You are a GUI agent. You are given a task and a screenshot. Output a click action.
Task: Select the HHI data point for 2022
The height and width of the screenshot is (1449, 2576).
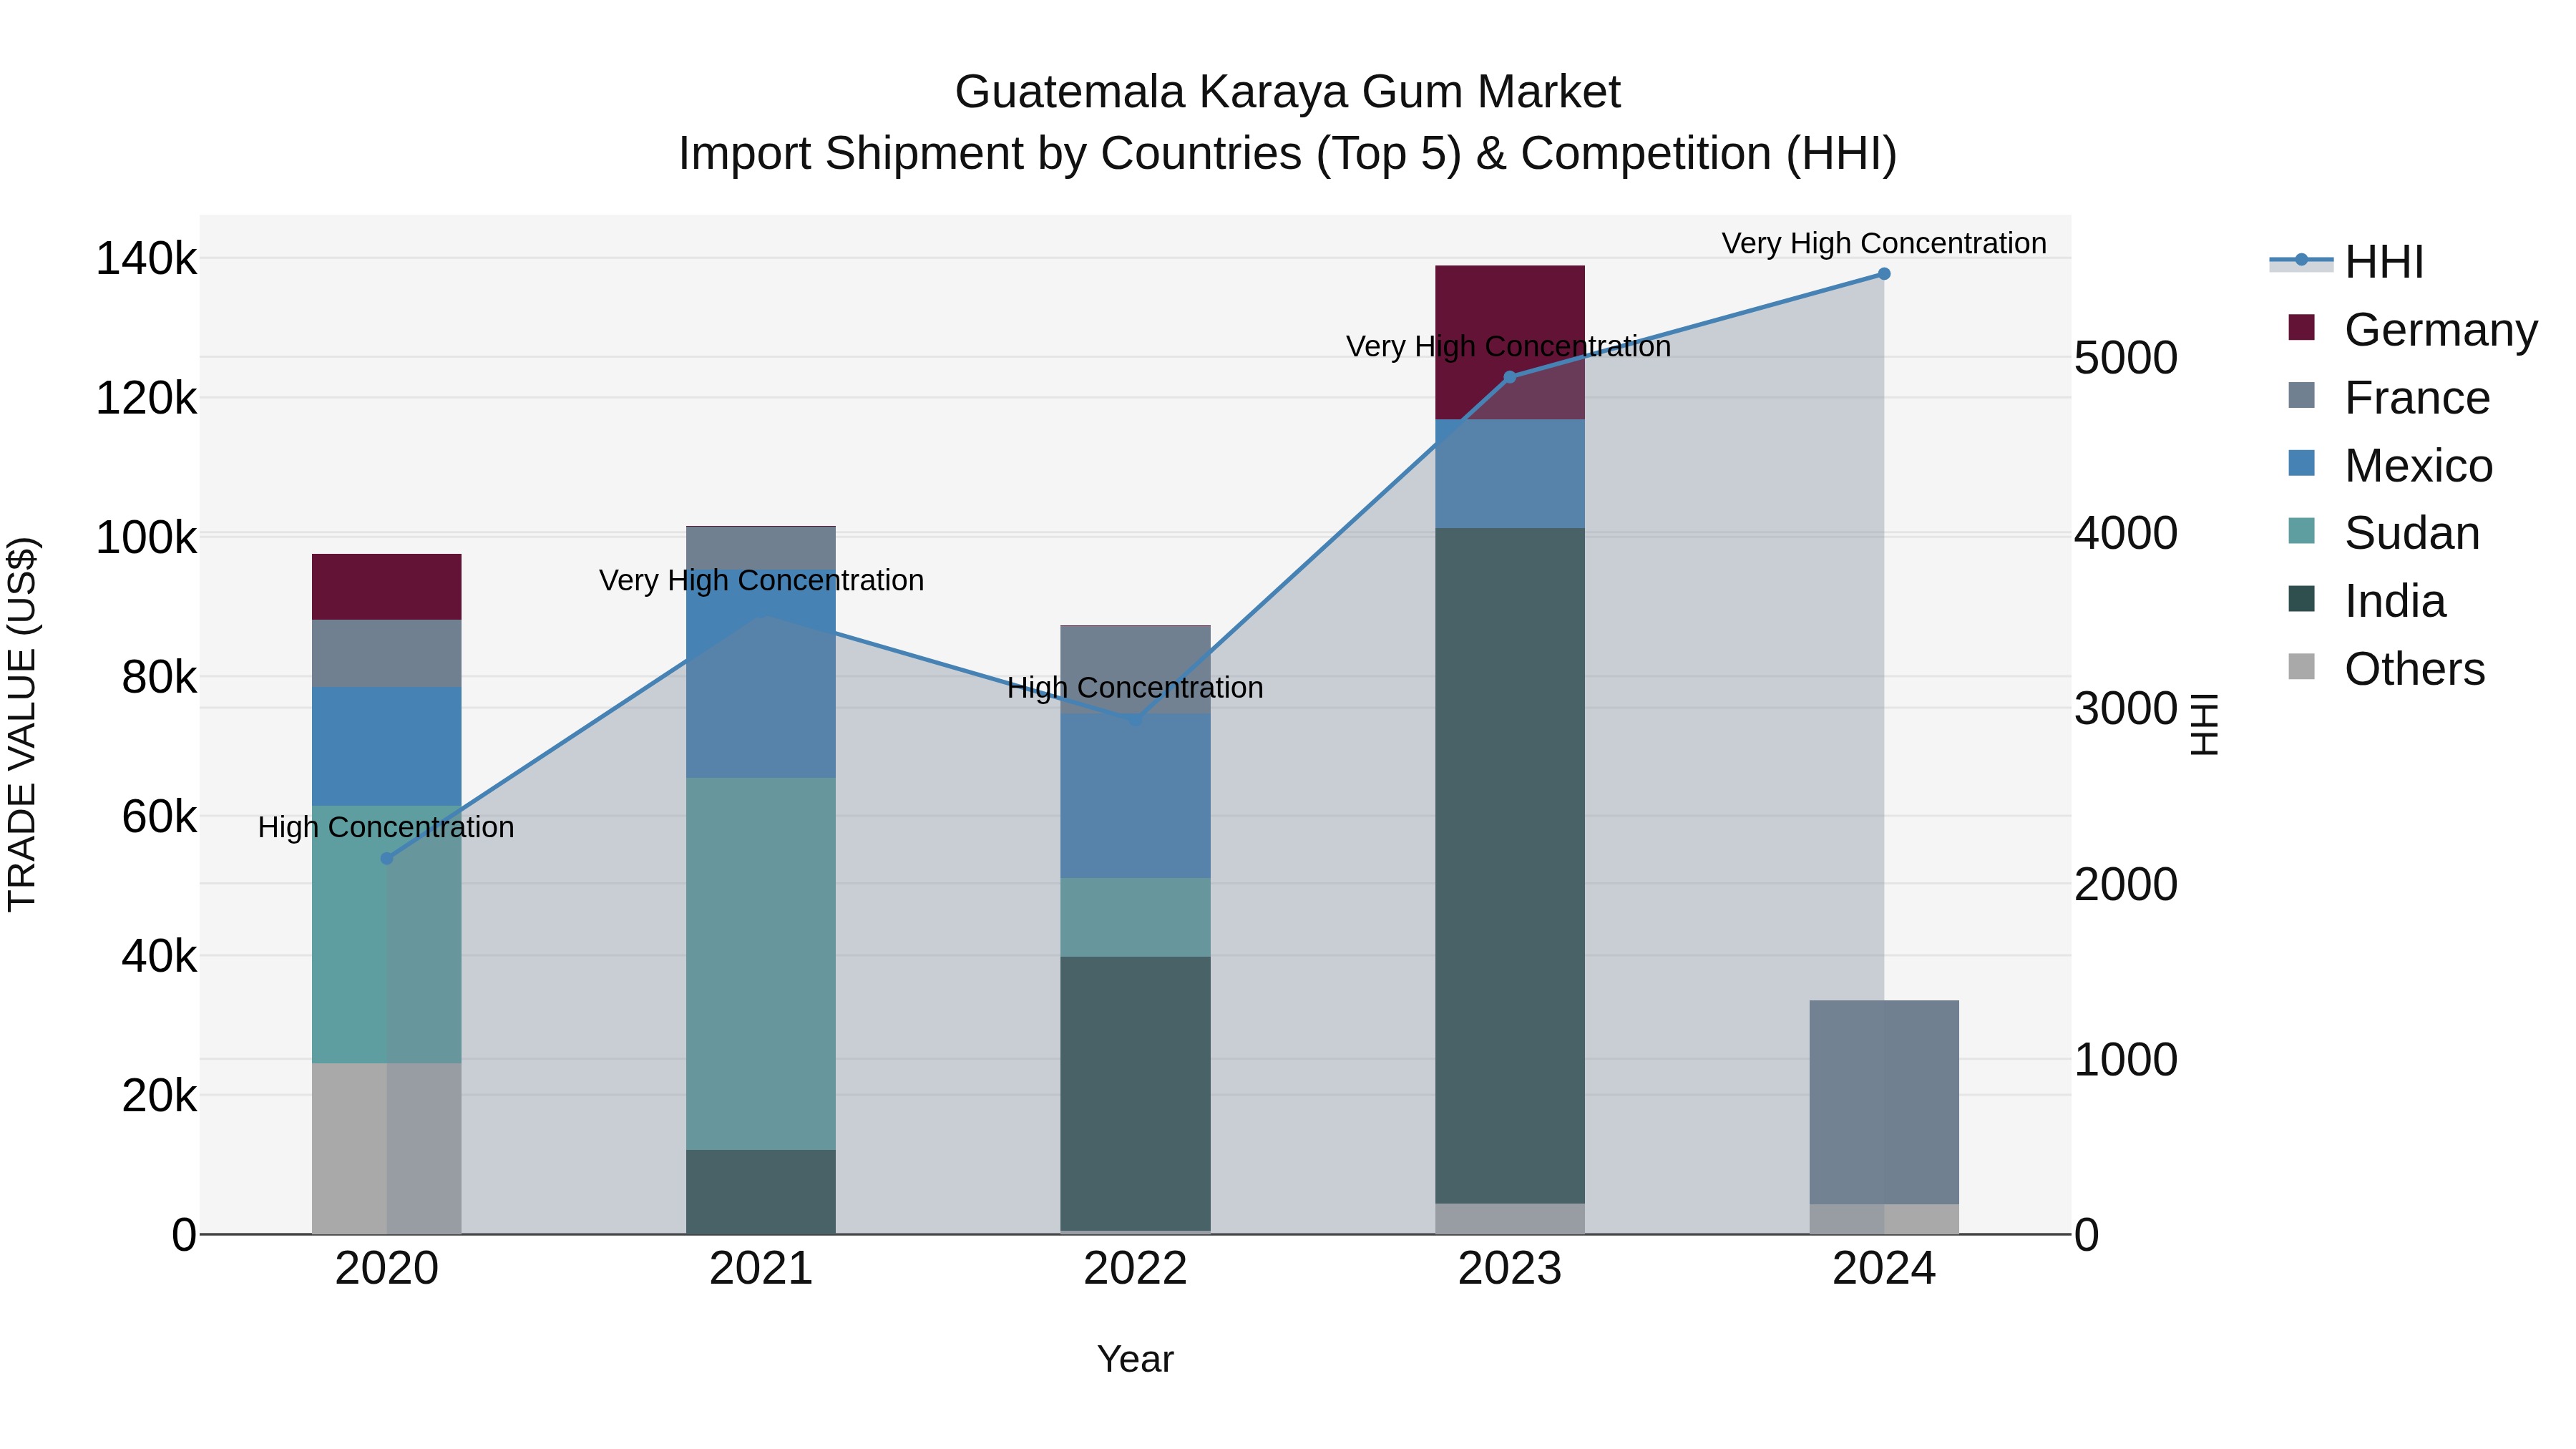point(1135,720)
